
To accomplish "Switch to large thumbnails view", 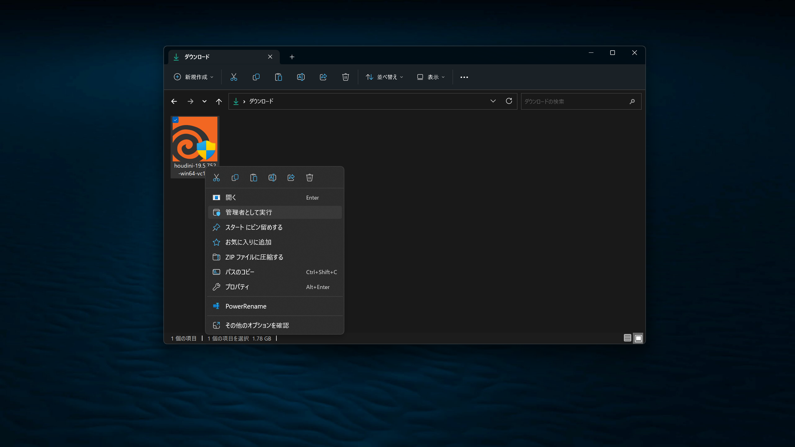I will (x=638, y=338).
